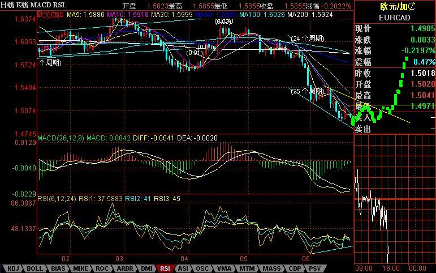Click the 06 month marker on date axis
The height and width of the screenshot is (273, 436).
pyautogui.click(x=306, y=258)
